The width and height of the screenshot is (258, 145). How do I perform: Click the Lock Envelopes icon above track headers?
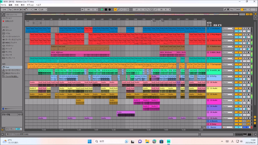tap(220, 25)
